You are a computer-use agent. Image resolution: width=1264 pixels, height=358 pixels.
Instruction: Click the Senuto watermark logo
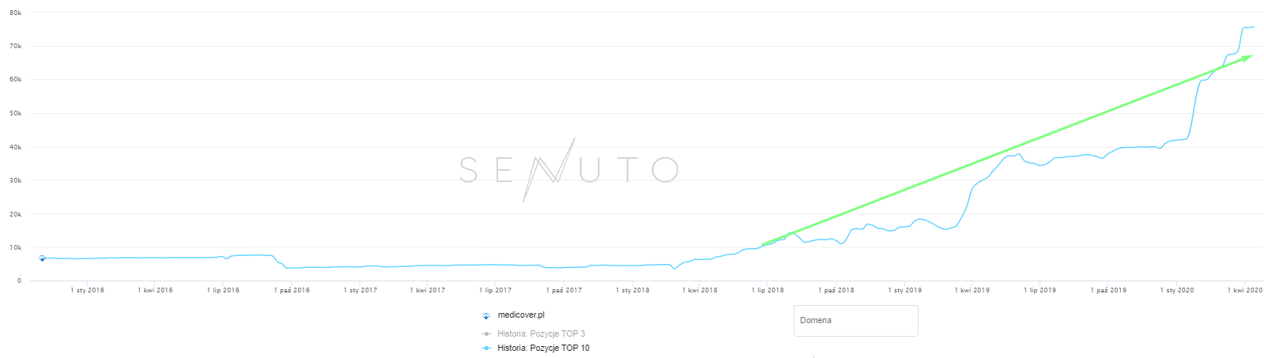pos(569,169)
